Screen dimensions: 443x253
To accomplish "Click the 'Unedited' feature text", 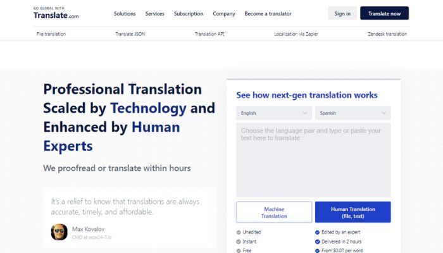I will (x=252, y=232).
